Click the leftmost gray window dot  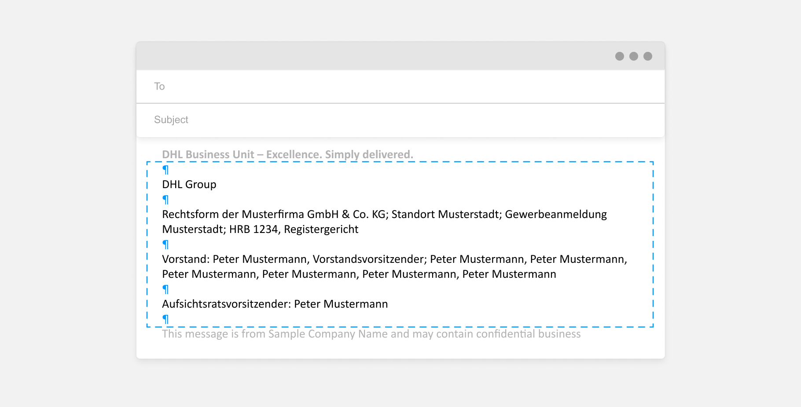pyautogui.click(x=619, y=56)
